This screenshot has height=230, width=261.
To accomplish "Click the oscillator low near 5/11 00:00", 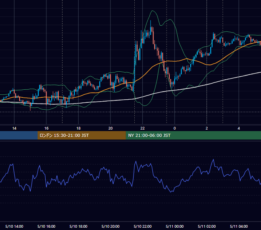I will [x=171, y=192].
